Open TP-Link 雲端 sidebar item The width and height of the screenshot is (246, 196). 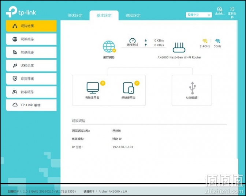pos(31,105)
